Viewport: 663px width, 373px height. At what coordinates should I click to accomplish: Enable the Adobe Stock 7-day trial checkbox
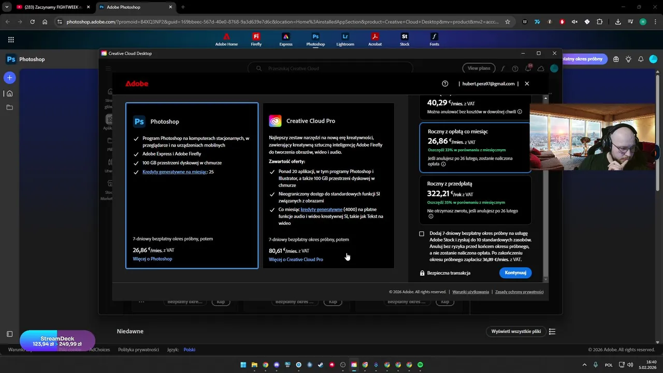[422, 234]
